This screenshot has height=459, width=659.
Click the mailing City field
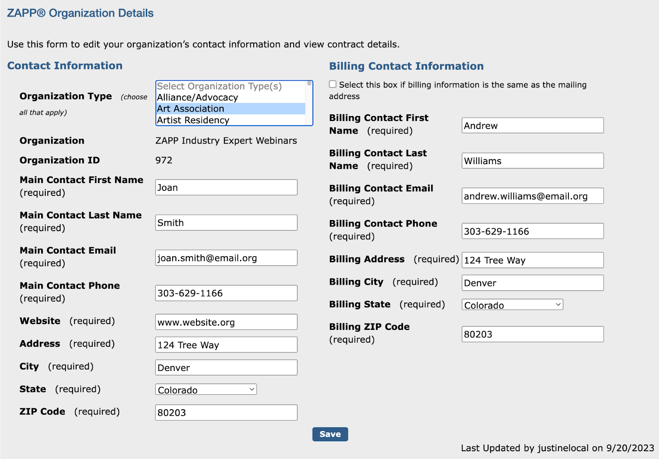point(226,368)
